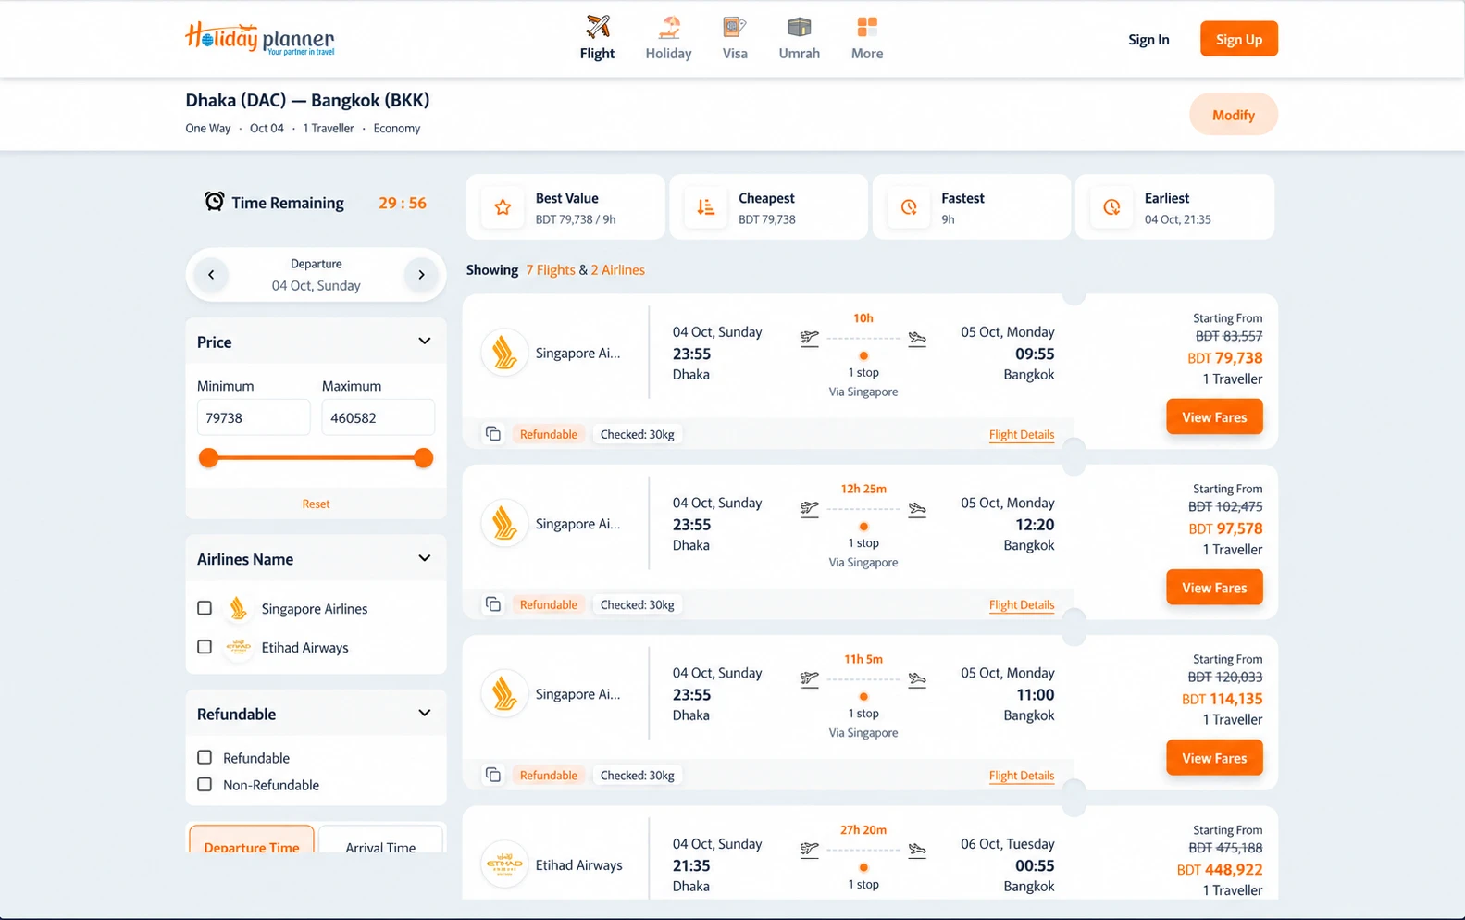Click the maximum price slider handle
Viewport: 1465px width, 920px height.
(x=423, y=457)
